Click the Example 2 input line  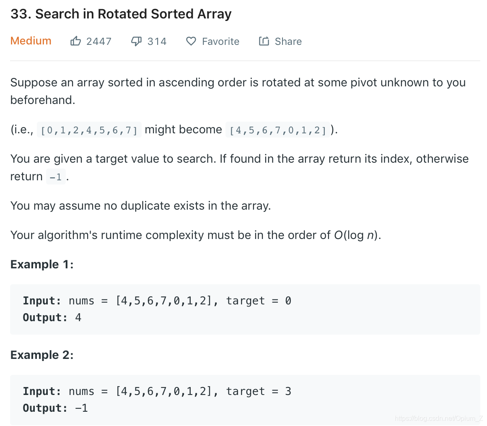pyautogui.click(x=157, y=391)
